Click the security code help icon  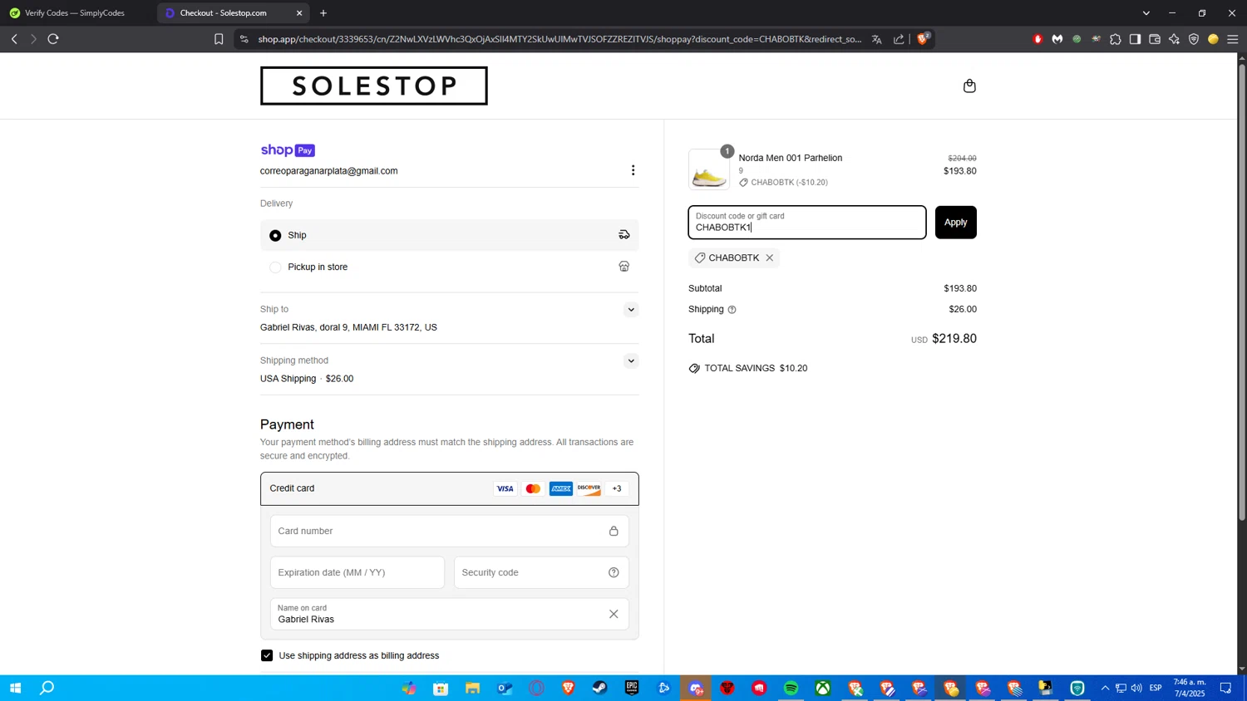point(614,572)
